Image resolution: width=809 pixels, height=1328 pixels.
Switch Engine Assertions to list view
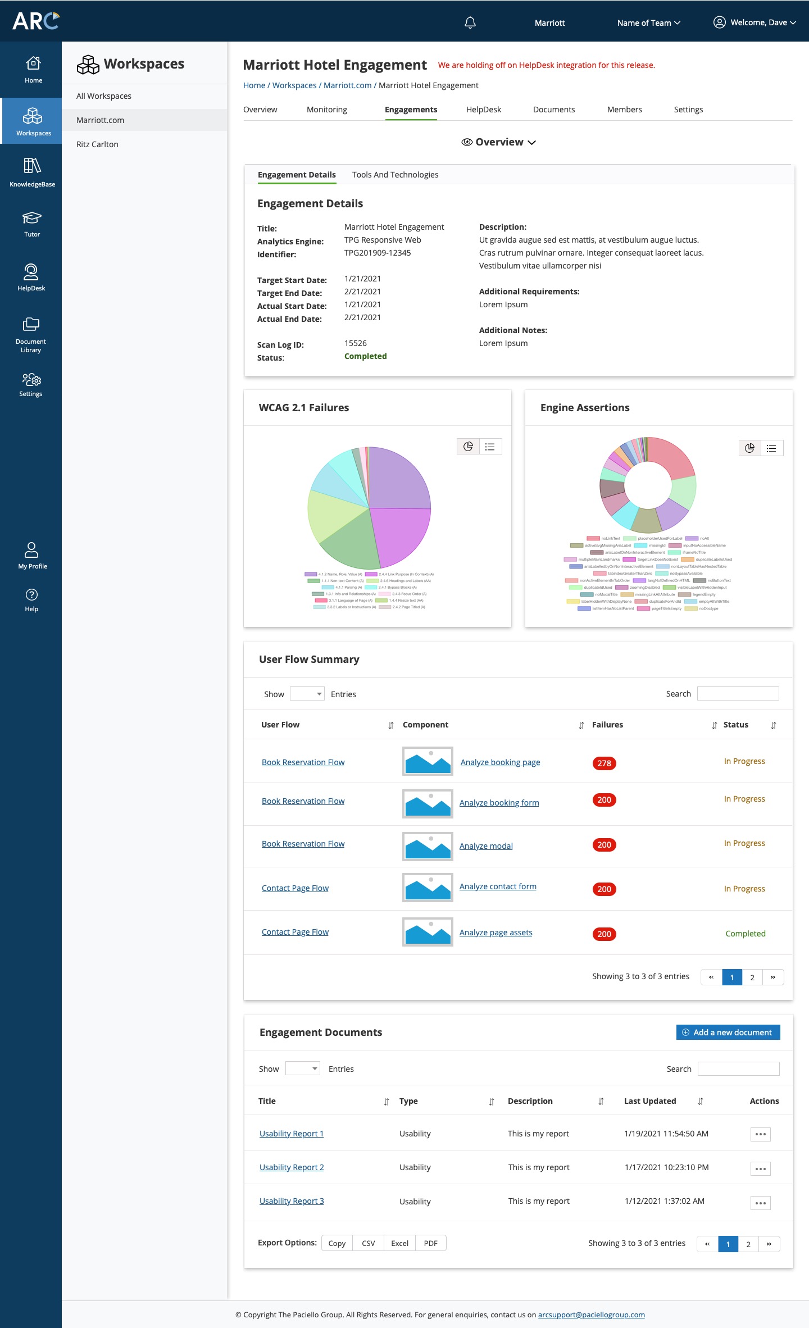tap(771, 448)
